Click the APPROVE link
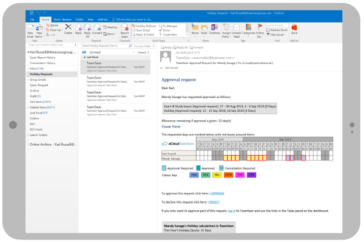This screenshot has height=243, width=364. [217, 193]
